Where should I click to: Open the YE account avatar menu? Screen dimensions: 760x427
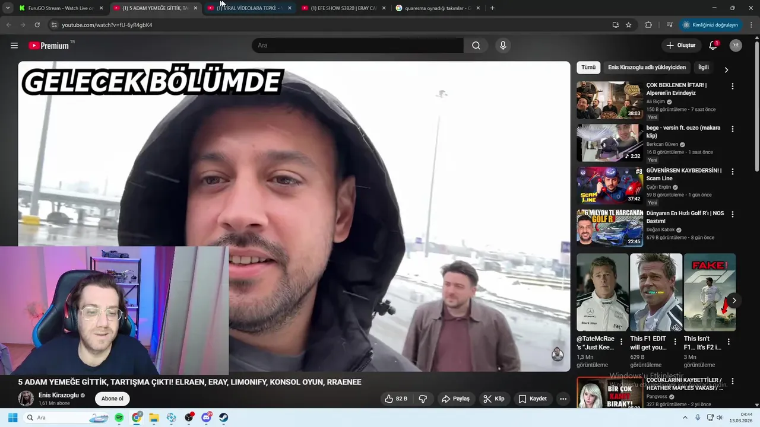[x=736, y=46]
